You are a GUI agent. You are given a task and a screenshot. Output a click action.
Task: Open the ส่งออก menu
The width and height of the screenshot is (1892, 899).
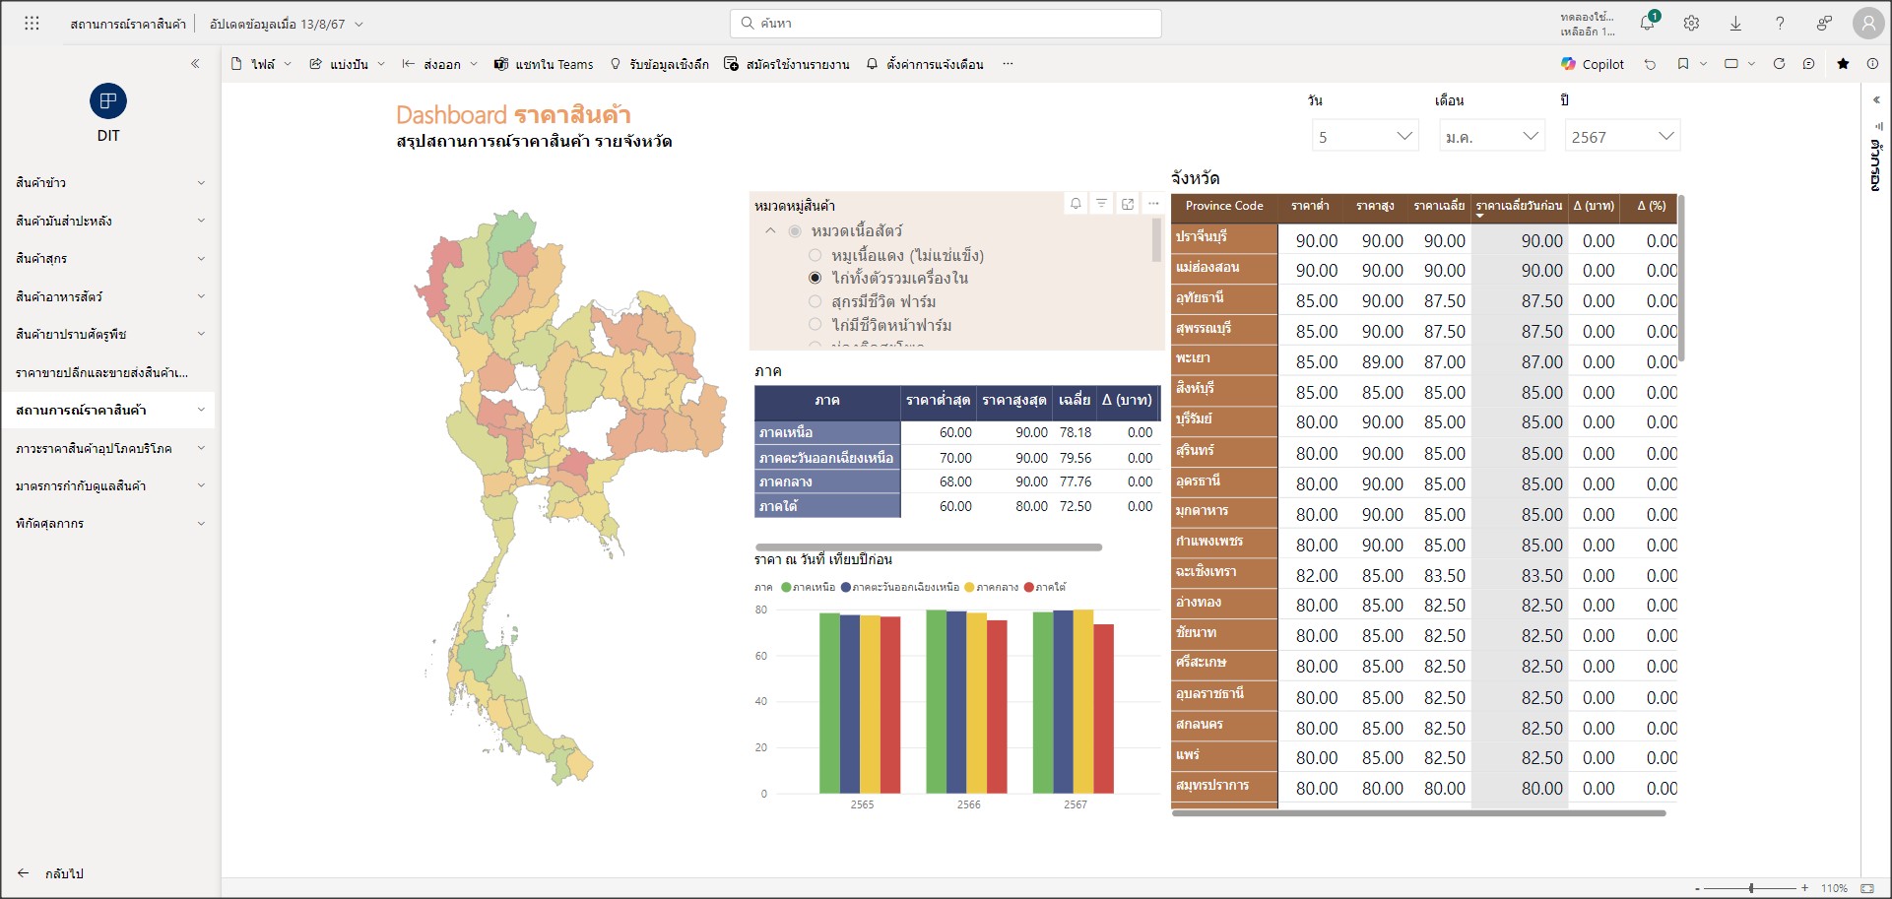point(439,64)
